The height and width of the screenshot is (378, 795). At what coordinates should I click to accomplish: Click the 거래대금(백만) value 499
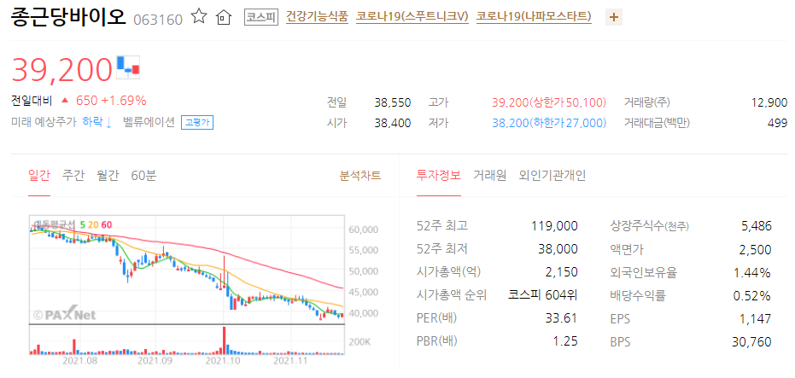[778, 123]
